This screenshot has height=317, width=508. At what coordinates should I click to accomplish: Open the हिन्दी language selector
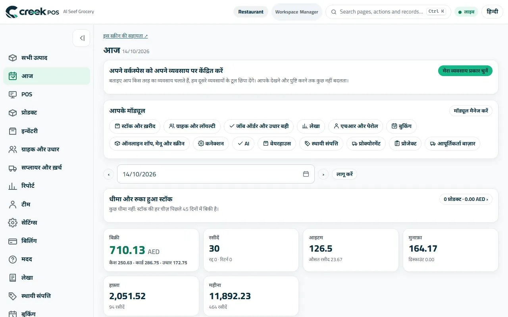[x=492, y=12]
